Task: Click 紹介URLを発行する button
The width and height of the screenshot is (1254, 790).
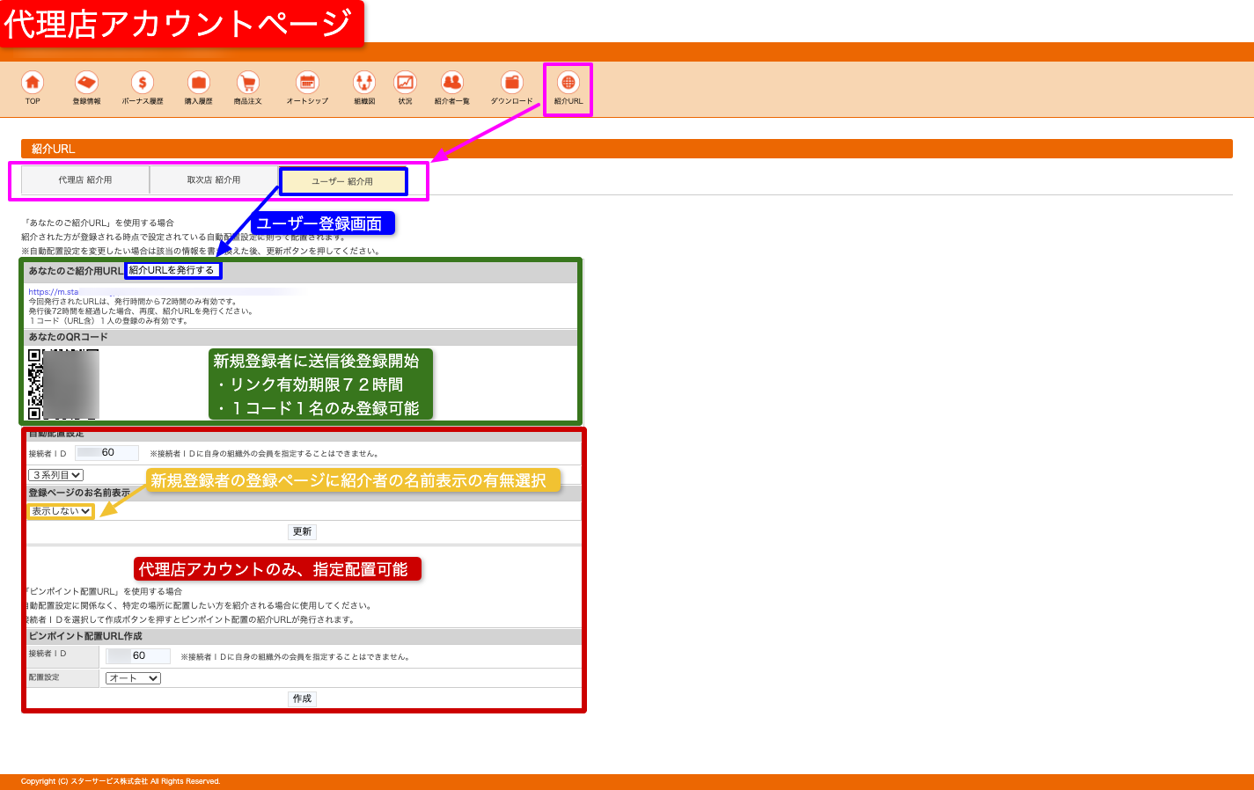Action: 172,271
